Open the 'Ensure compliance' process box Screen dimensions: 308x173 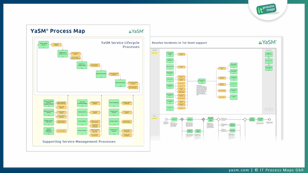(114, 103)
